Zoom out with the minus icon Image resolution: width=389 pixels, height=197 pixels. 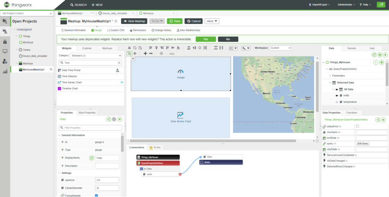pyautogui.click(x=151, y=53)
